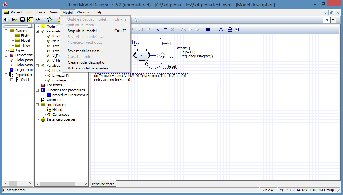This screenshot has height=195, width=343.
Task: Select the Model class in Classes
Action: point(25,40)
